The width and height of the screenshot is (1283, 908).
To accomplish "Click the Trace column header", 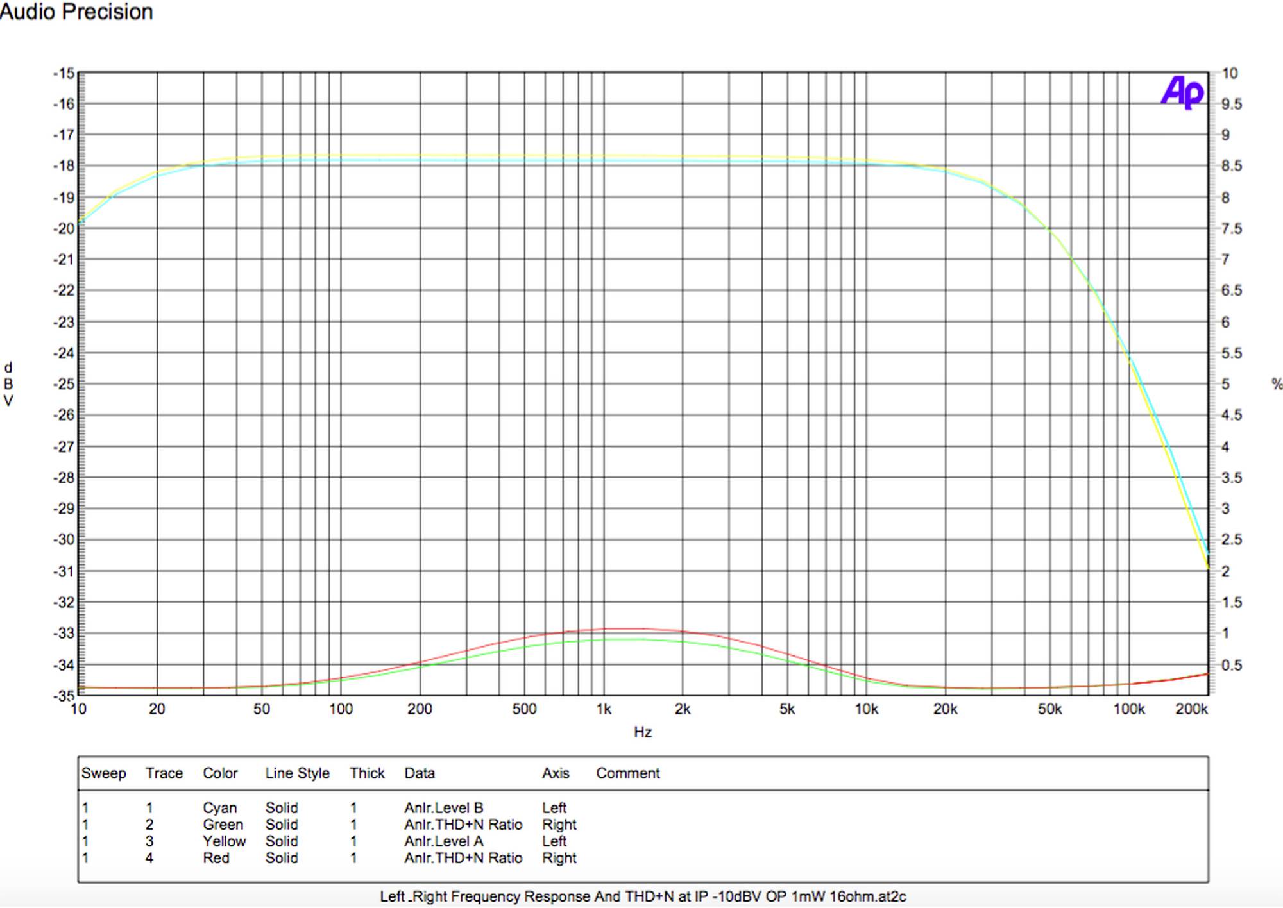I will 164,773.
